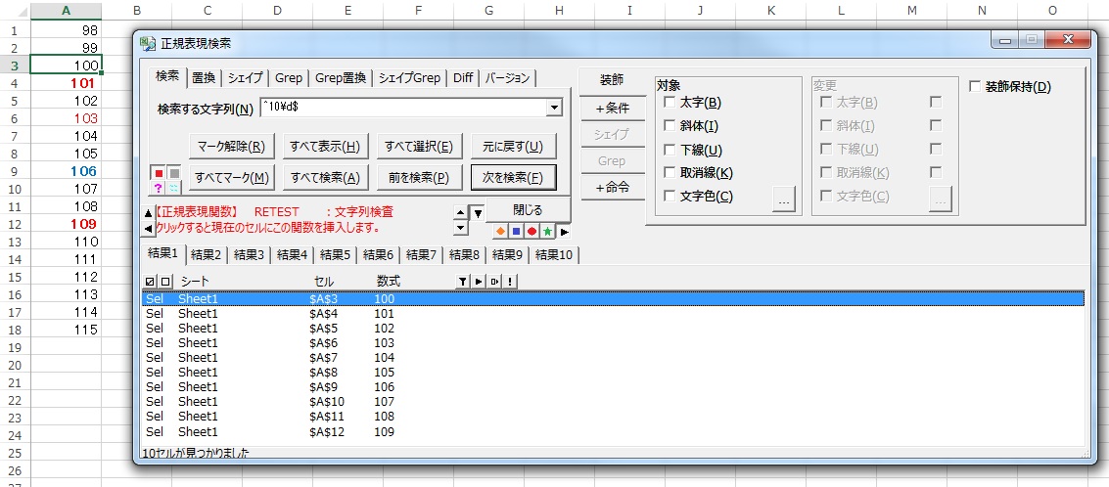
Task: Click the funnel filter icon in results header
Action: [463, 282]
